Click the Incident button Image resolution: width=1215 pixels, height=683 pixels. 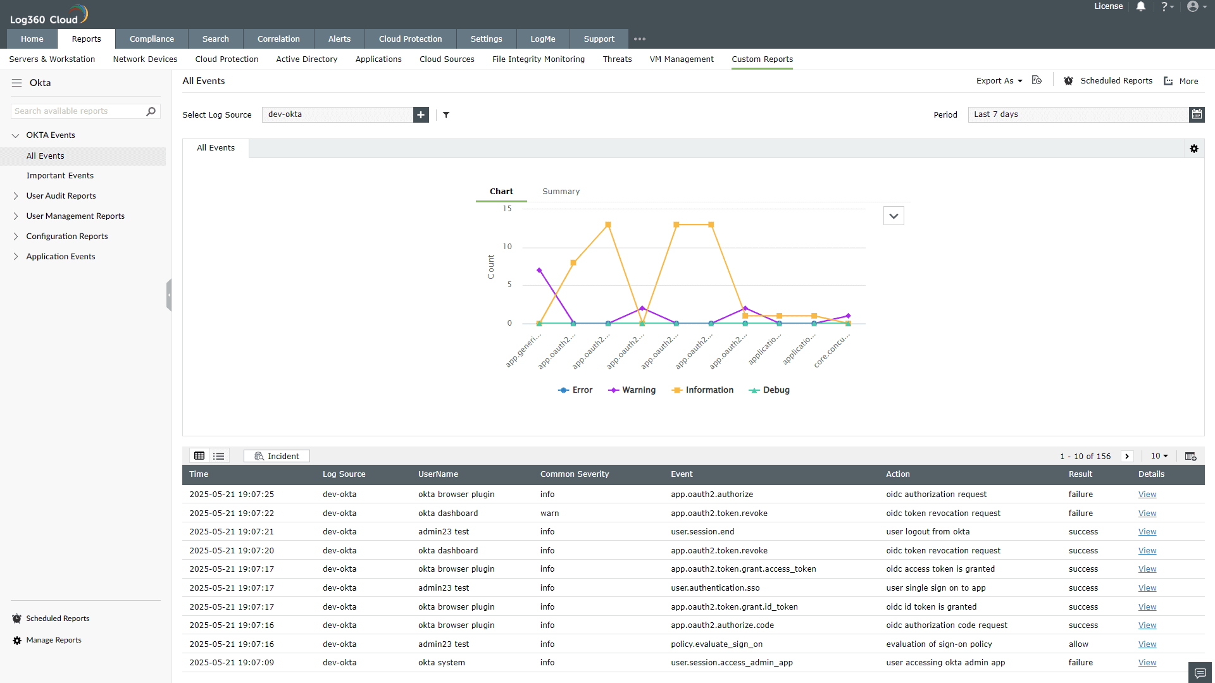[x=277, y=456]
